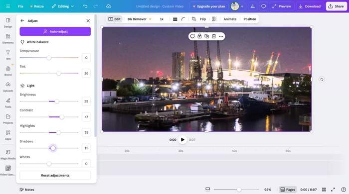Toggle the Pages view
349x194 pixels.
pos(288,190)
